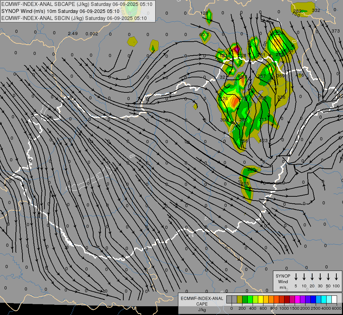343x315 pixels.
Task: Click the 'ECMWF-INDEX-ANAL' label in the CAPE legend
Action: coord(202,299)
